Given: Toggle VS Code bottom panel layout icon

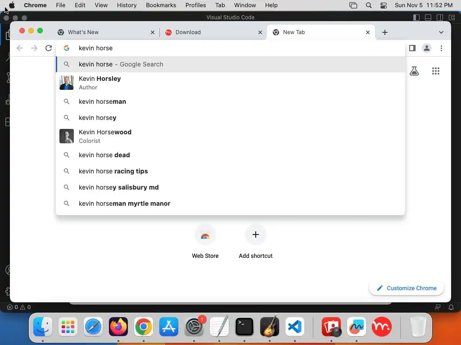Looking at the screenshot, I should tap(428, 18).
